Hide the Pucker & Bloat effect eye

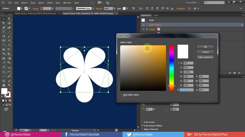pyautogui.click(x=143, y=25)
